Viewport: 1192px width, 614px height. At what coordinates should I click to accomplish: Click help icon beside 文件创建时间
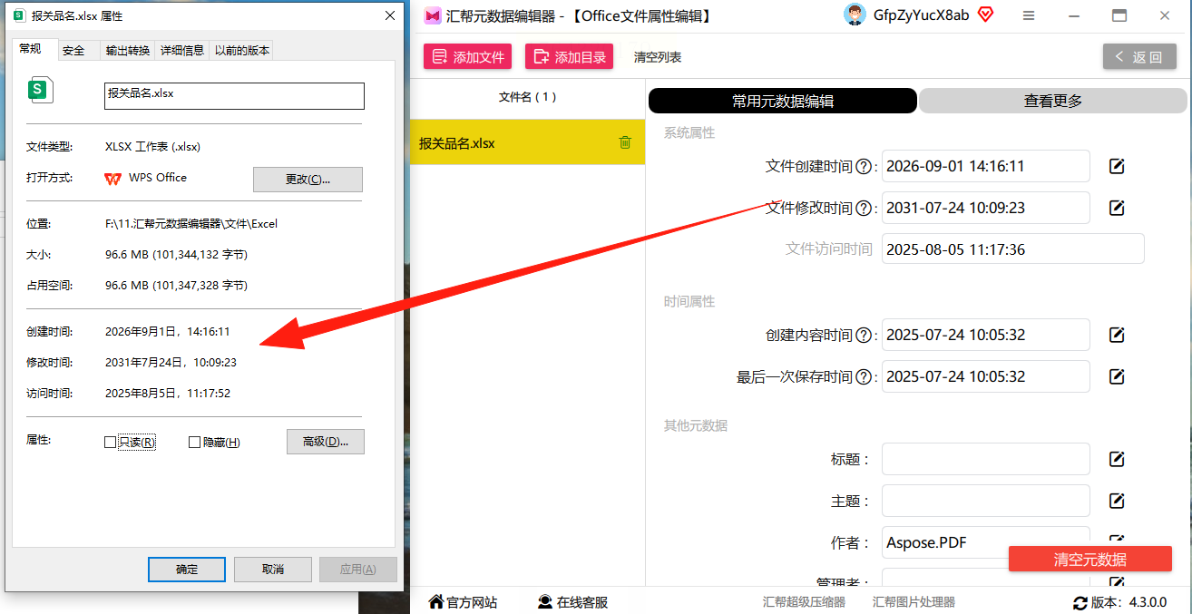click(x=865, y=167)
